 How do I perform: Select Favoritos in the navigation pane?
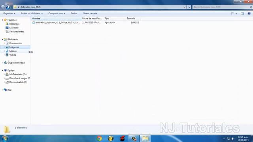coord(12,20)
